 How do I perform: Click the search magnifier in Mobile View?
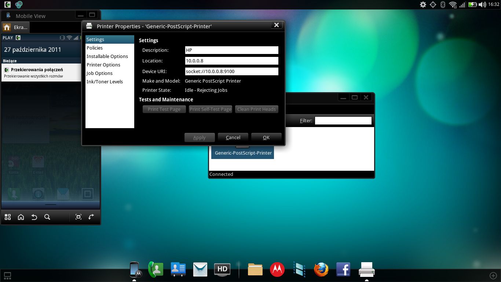(47, 217)
